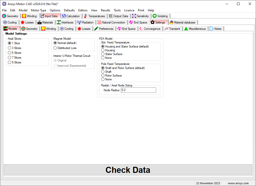Click the End Space icon in the second row
The height and width of the screenshot is (186, 256).
[x=131, y=22]
